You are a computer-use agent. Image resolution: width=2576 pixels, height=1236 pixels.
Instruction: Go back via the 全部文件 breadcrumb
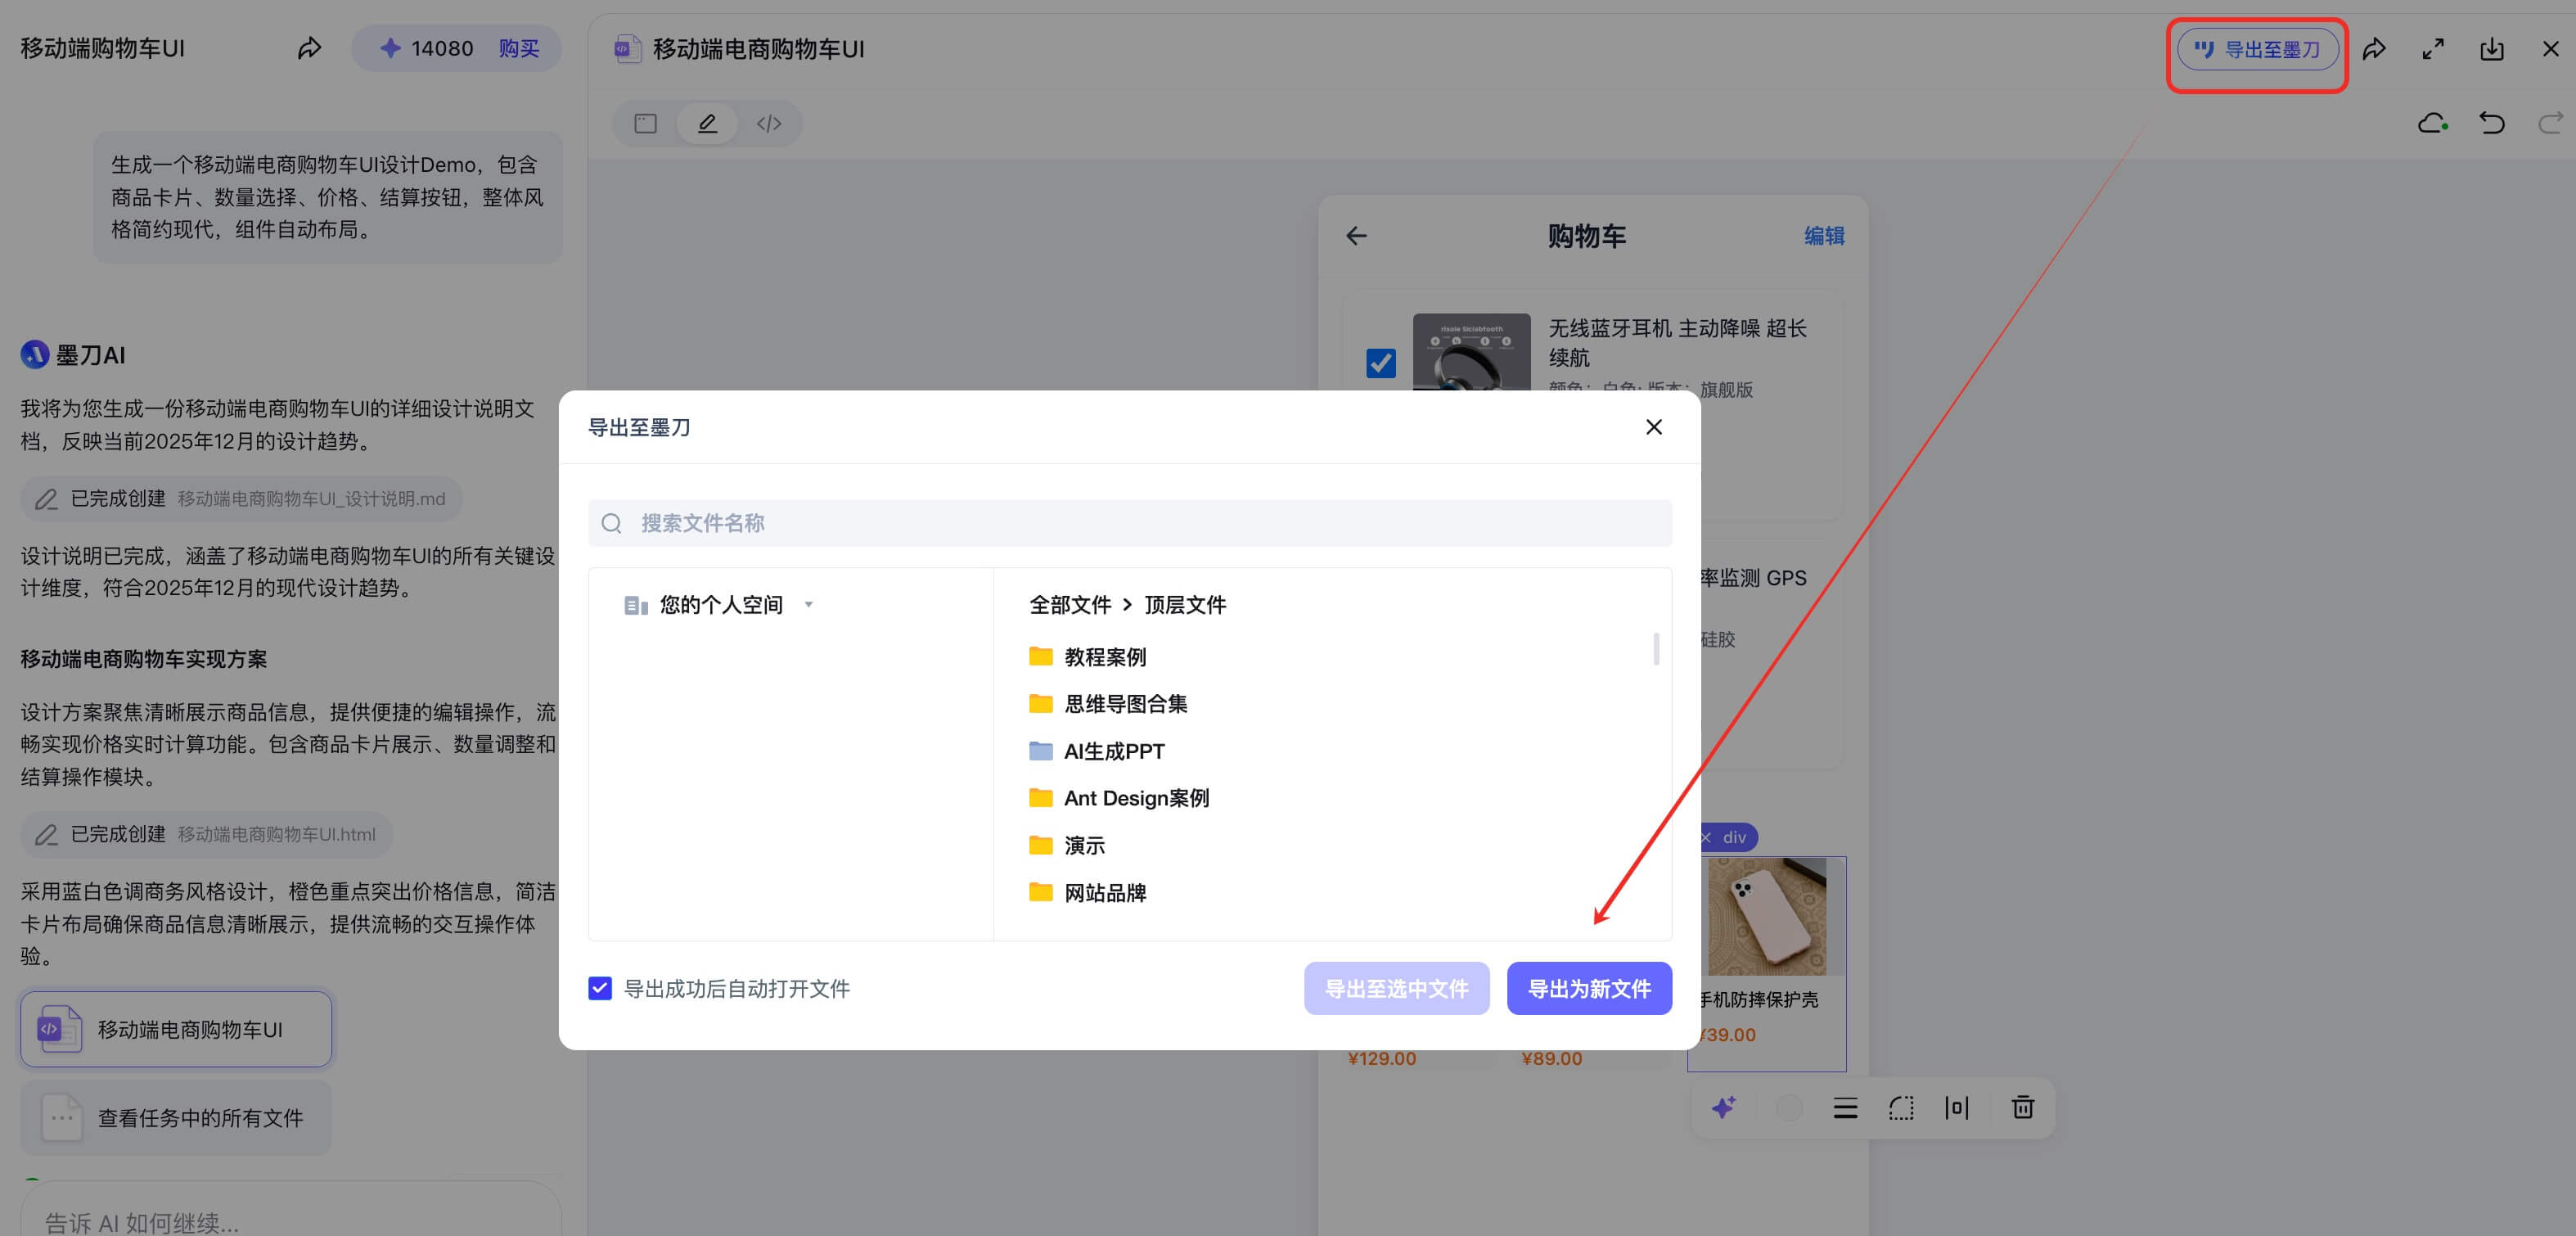coord(1070,604)
